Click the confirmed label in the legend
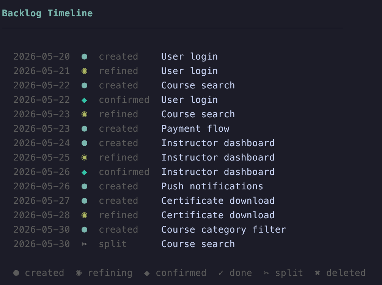The height and width of the screenshot is (285, 382). (x=181, y=273)
